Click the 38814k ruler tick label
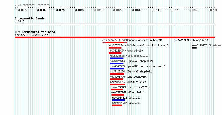Image resolution: width=222 pixels, height=115 pixels. (x=156, y=10)
